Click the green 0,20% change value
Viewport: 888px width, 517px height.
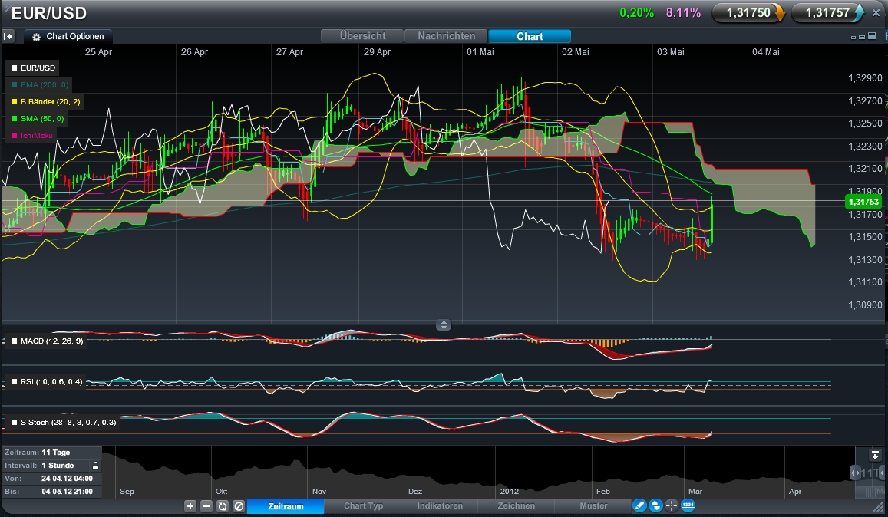pyautogui.click(x=636, y=13)
